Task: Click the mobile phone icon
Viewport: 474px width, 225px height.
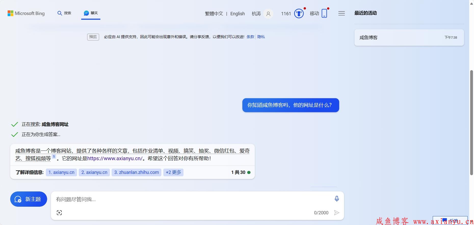Action: pyautogui.click(x=324, y=13)
